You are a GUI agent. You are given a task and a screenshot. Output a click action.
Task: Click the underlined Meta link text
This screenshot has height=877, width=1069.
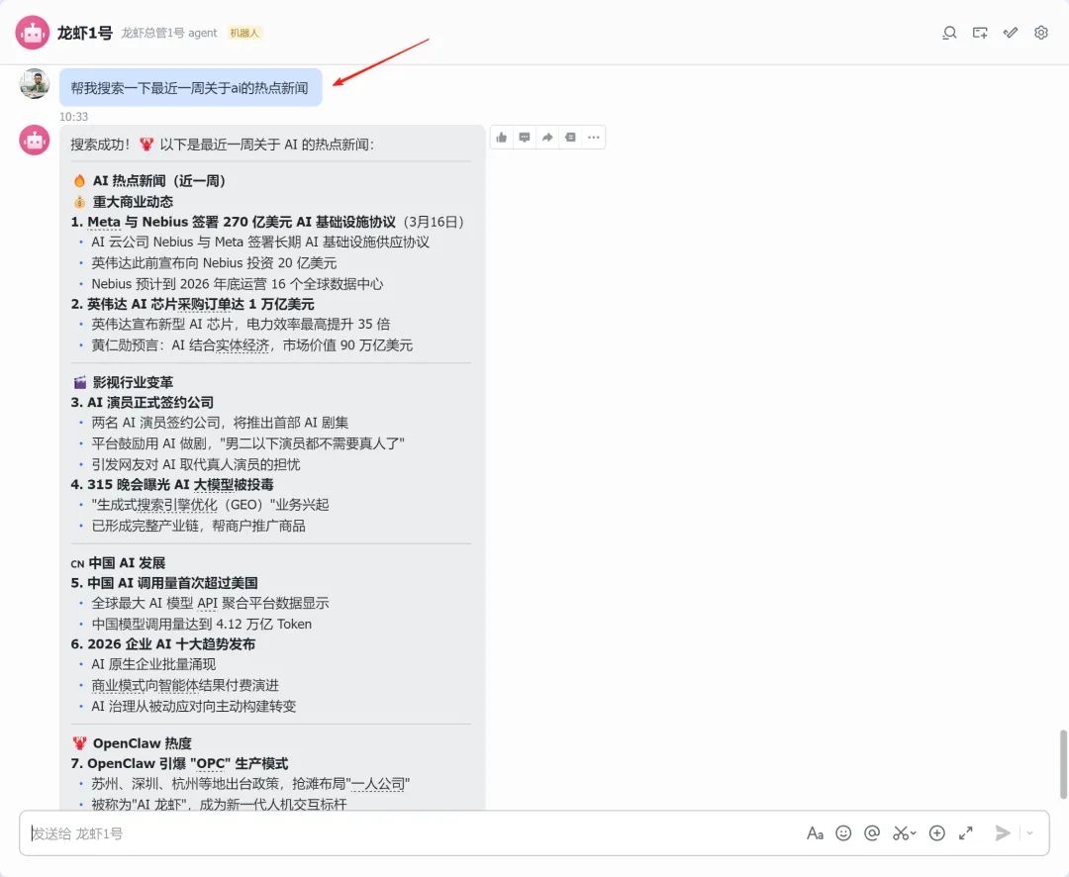(x=104, y=222)
